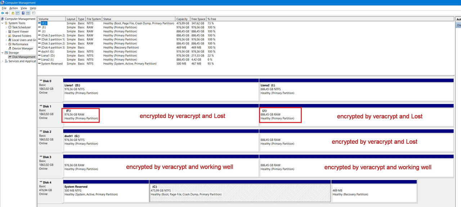Image resolution: width=461 pixels, height=207 pixels.
Task: Collapse the System Tools tree node
Action: click(x=3, y=23)
